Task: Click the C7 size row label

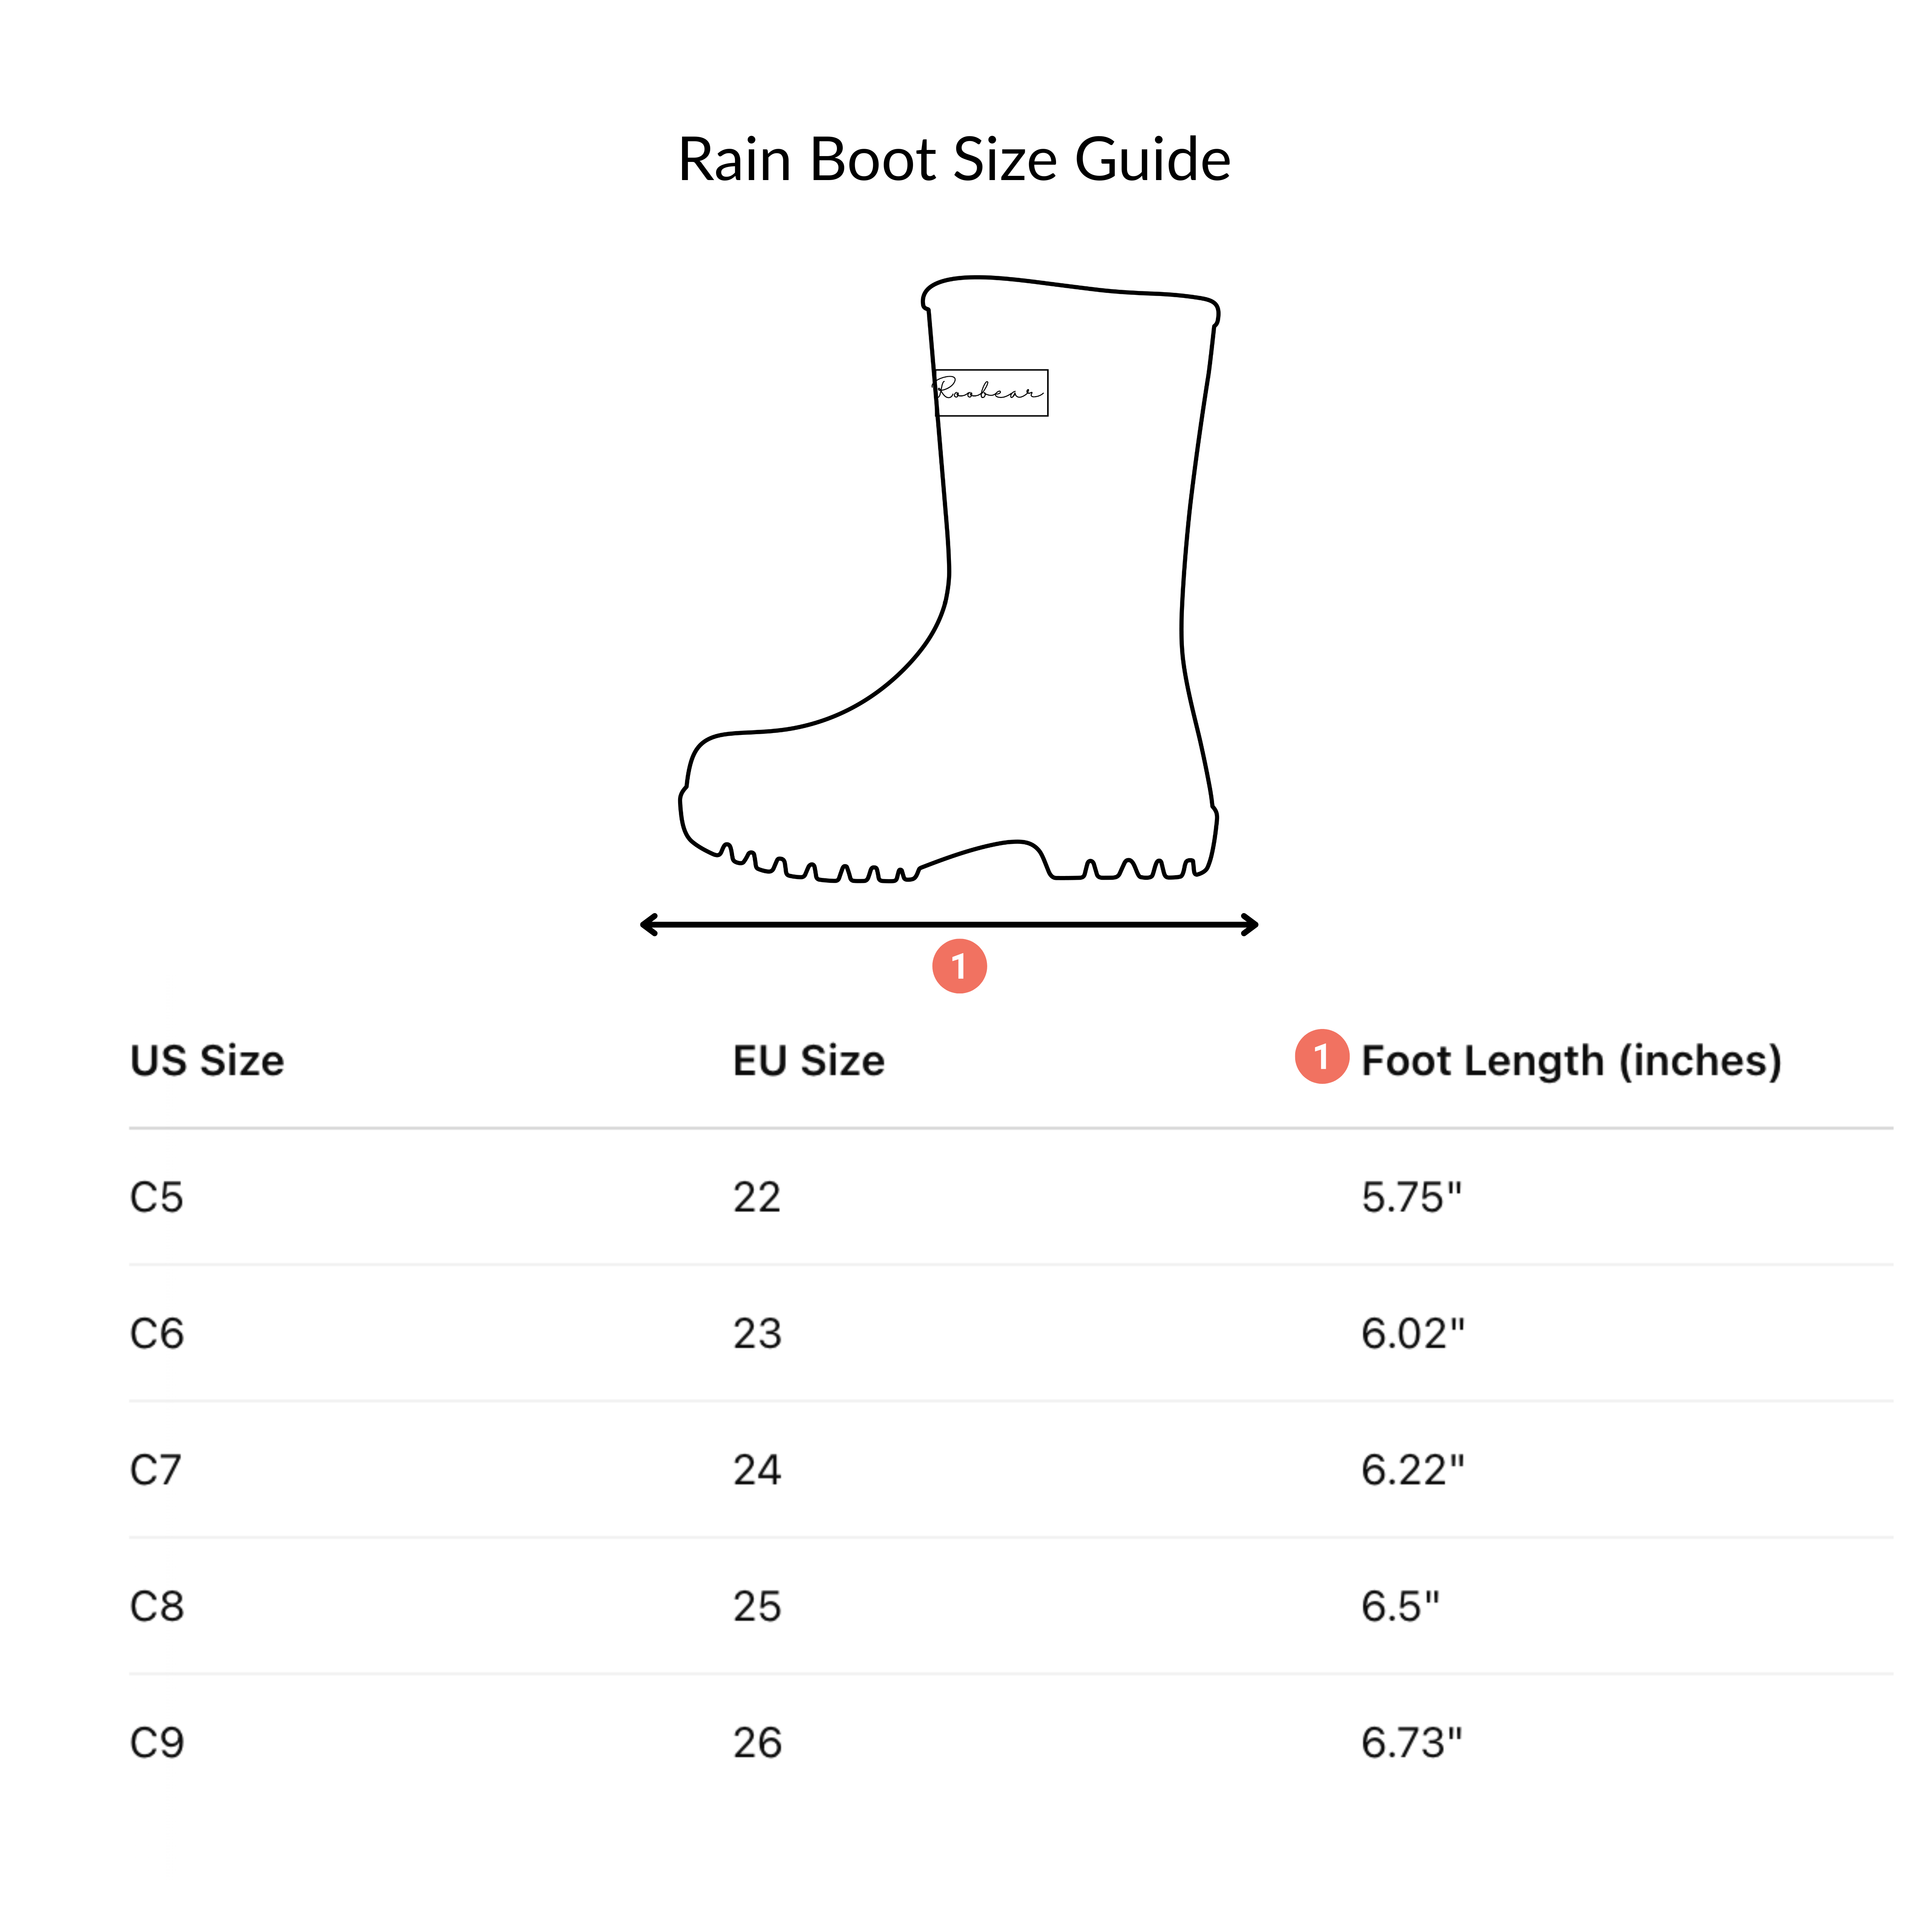Action: pyautogui.click(x=156, y=1470)
